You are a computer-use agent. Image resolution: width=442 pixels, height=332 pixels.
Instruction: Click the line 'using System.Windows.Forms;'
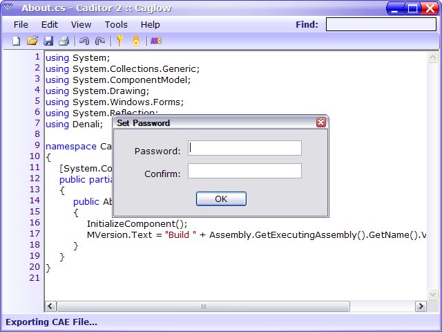pos(115,102)
